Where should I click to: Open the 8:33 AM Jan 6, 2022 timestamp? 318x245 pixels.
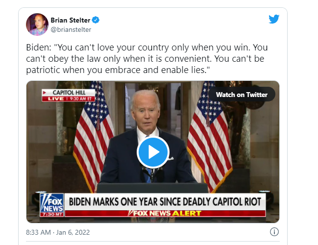click(58, 232)
